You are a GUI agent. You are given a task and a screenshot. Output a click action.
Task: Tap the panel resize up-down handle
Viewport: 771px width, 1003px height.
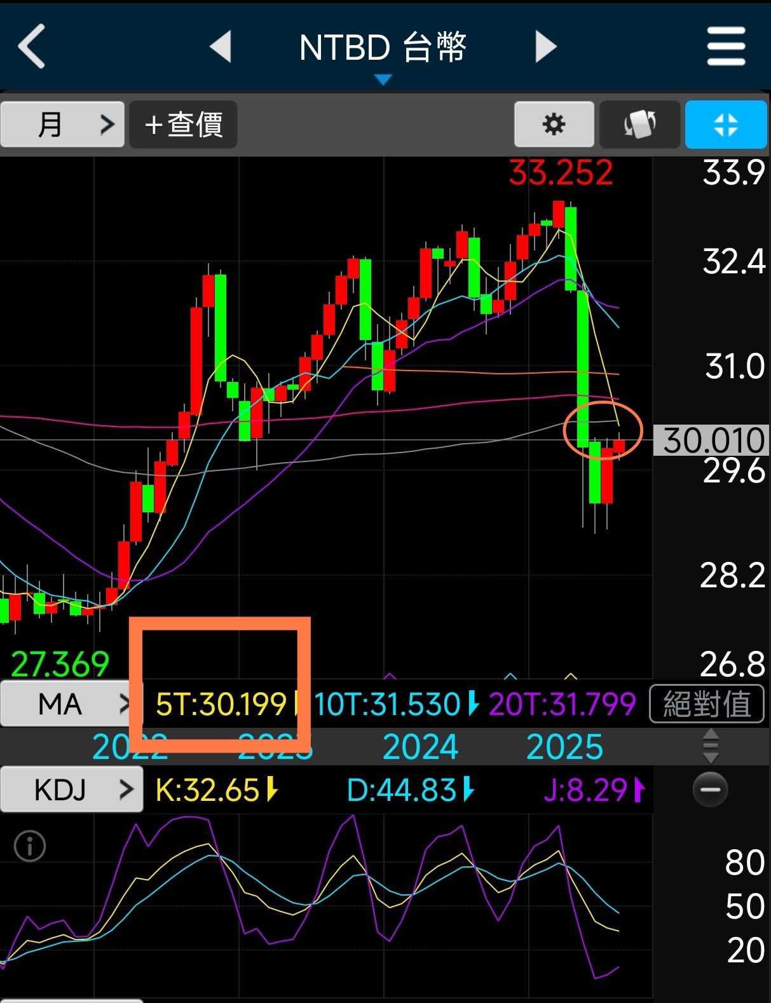click(x=711, y=746)
